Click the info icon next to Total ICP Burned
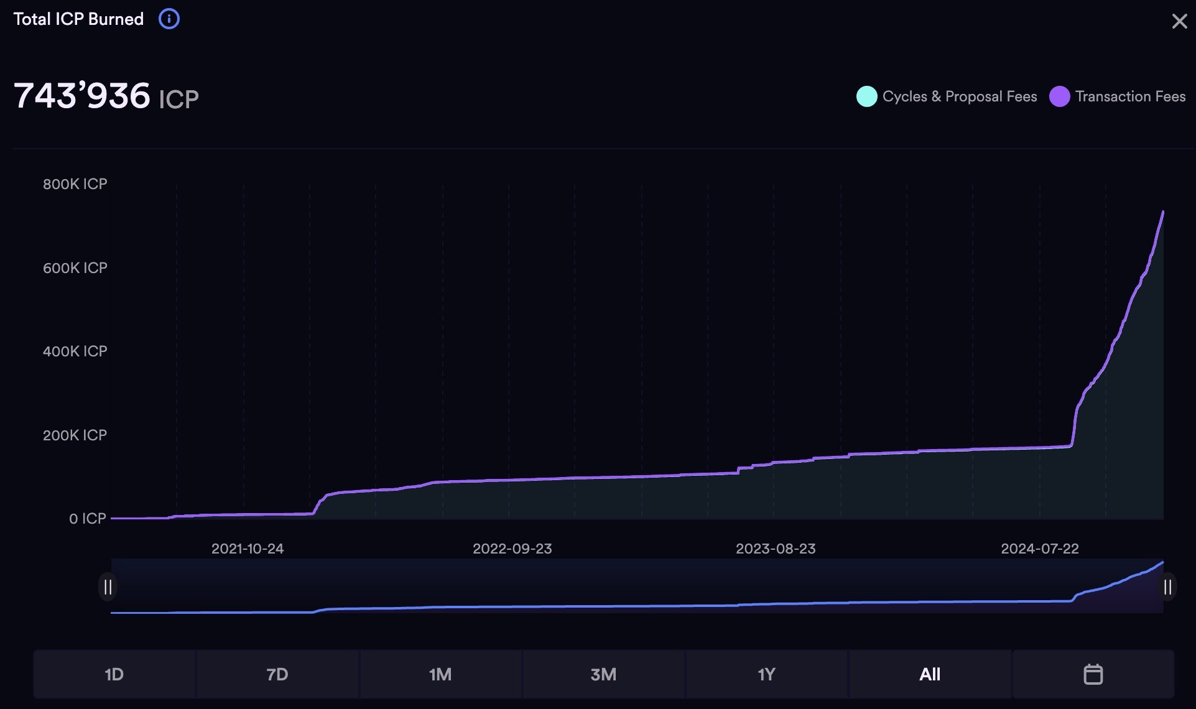The height and width of the screenshot is (709, 1196). click(x=167, y=19)
